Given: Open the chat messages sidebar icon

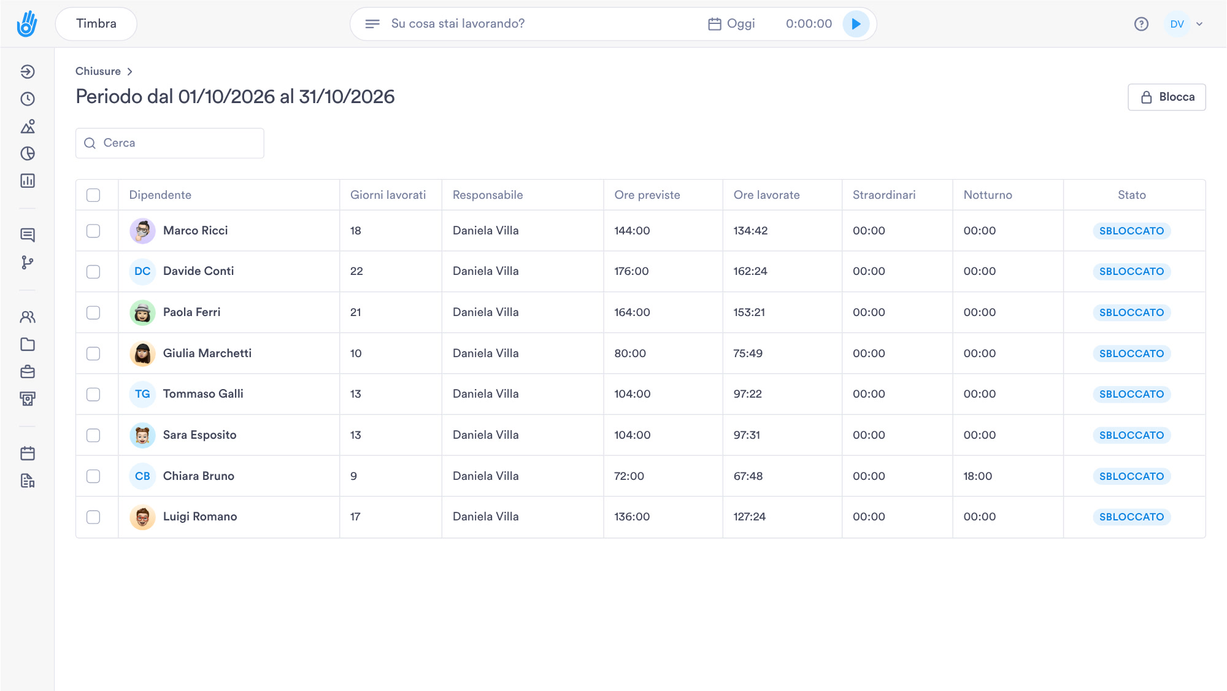Looking at the screenshot, I should [28, 235].
